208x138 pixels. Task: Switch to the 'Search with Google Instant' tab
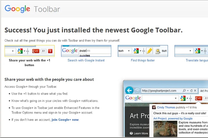pos(86,60)
